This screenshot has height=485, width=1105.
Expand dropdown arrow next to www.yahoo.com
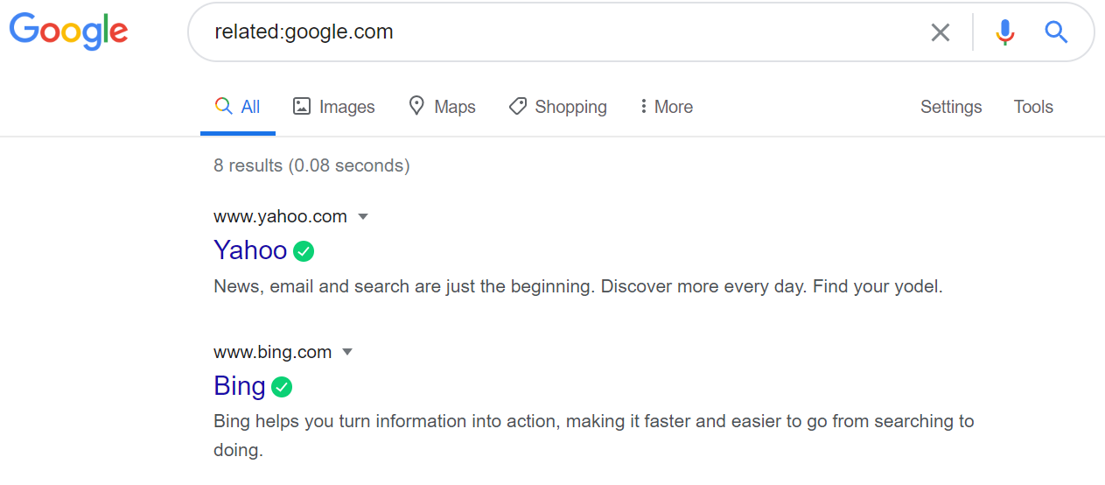363,217
